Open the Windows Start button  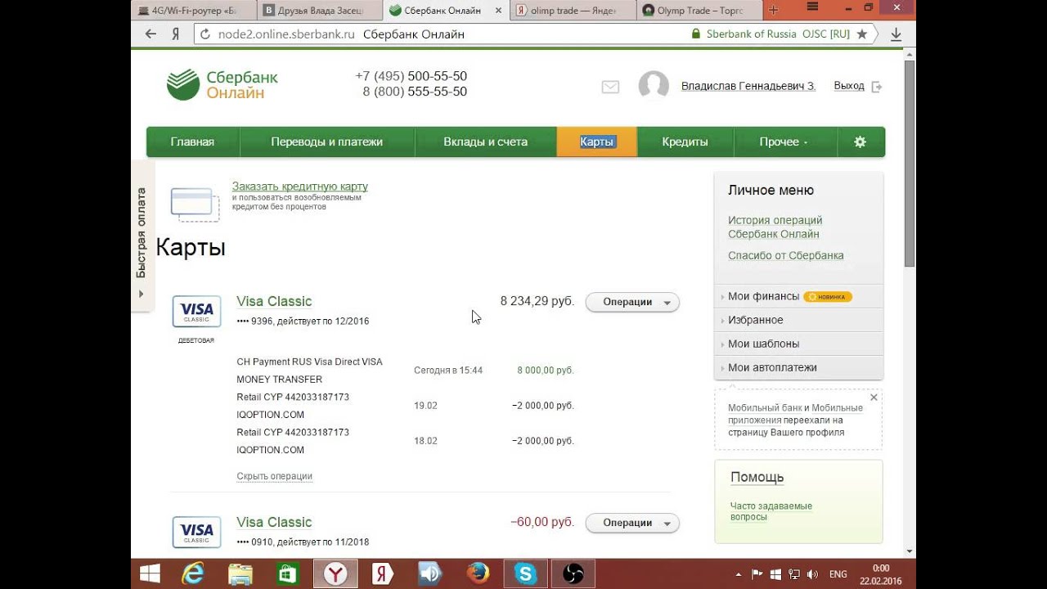coord(151,574)
